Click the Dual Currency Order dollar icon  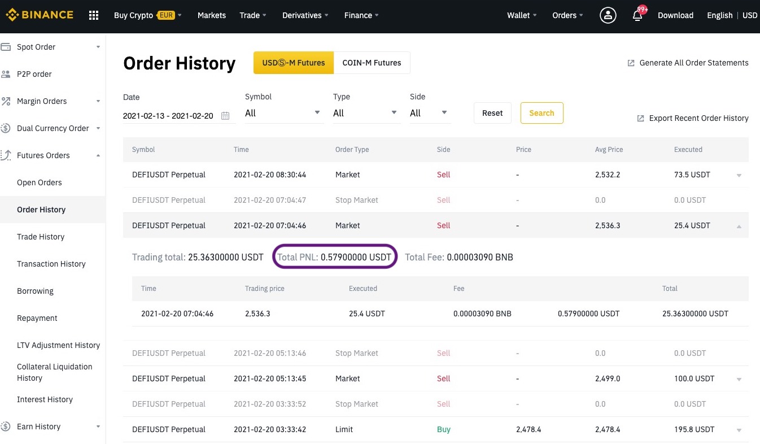[6, 128]
